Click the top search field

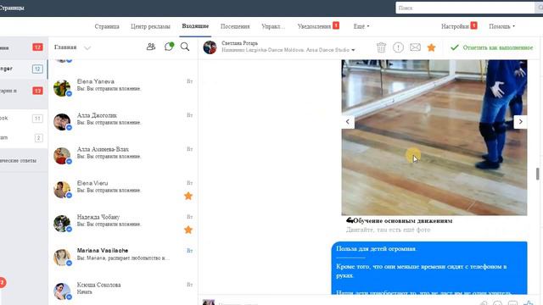tap(466, 8)
